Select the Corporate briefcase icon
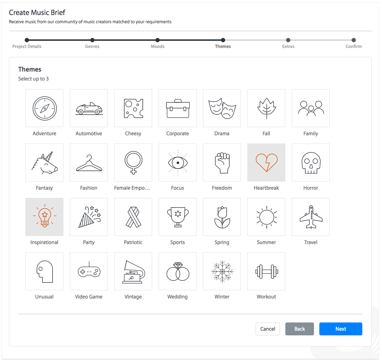Screen dimensions: 382x364 [x=178, y=108]
